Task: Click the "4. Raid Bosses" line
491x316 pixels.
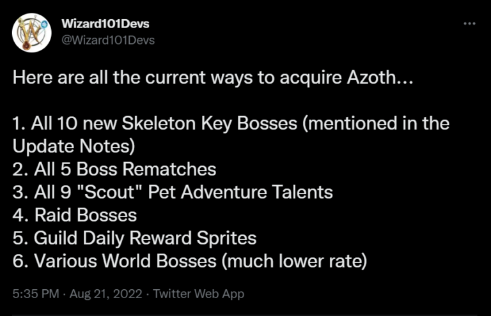Action: [75, 216]
